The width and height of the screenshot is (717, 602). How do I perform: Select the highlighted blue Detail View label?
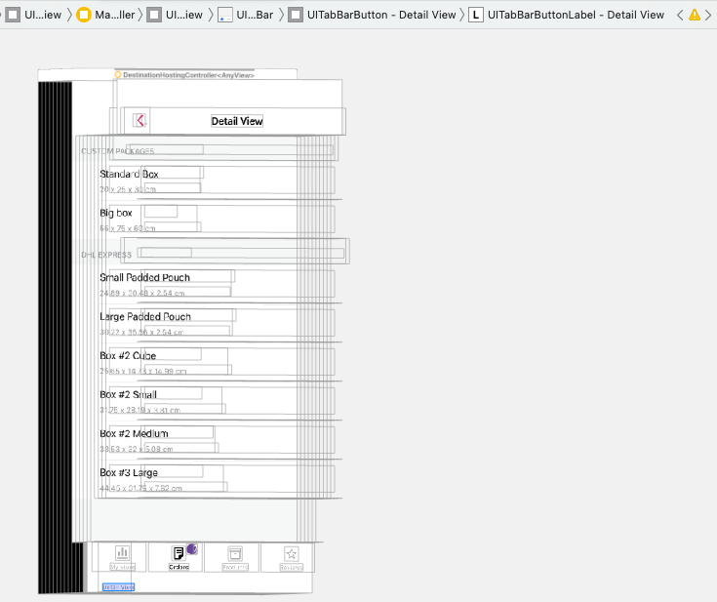[118, 587]
